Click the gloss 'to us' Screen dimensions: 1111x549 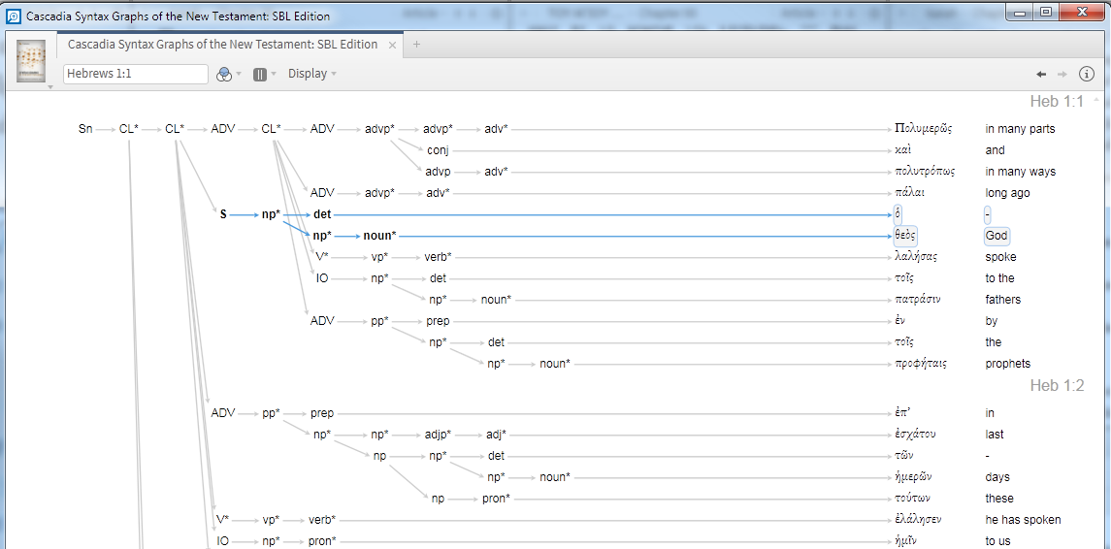[998, 540]
